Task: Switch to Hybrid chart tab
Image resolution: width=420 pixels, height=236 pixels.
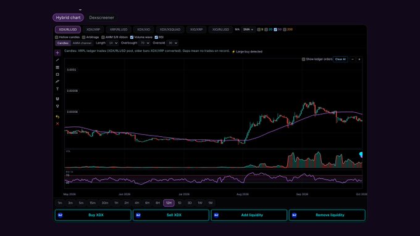Action: pyautogui.click(x=68, y=18)
